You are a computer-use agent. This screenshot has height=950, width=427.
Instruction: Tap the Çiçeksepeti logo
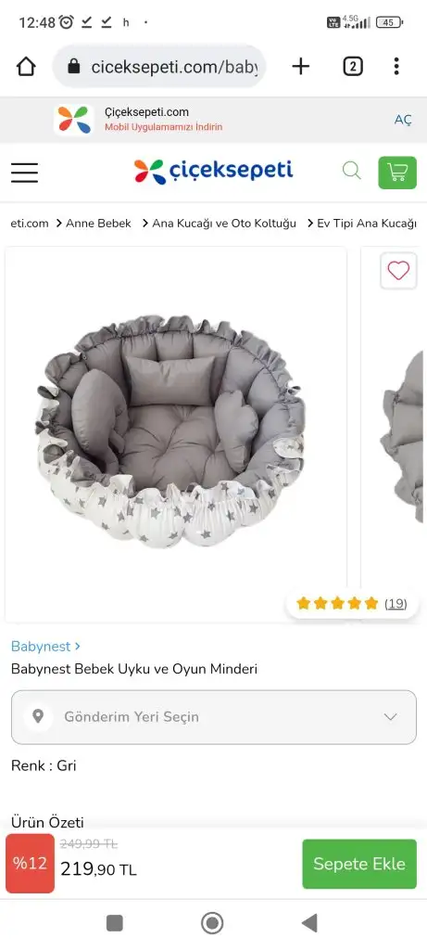click(213, 171)
